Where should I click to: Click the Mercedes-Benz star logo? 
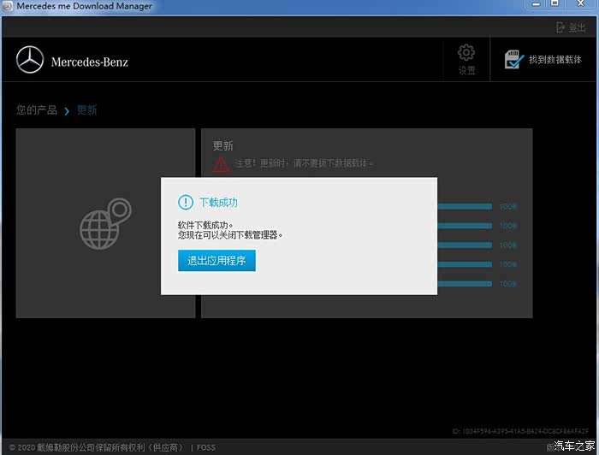click(30, 60)
